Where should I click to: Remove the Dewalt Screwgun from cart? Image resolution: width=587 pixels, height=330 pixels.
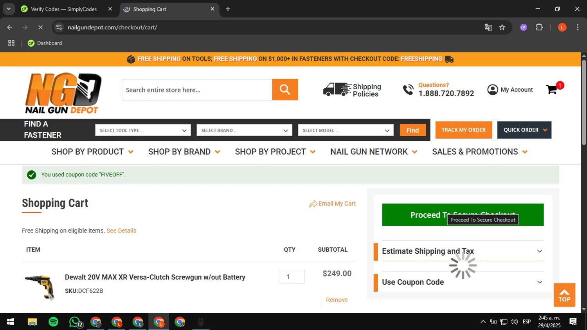pos(337,300)
